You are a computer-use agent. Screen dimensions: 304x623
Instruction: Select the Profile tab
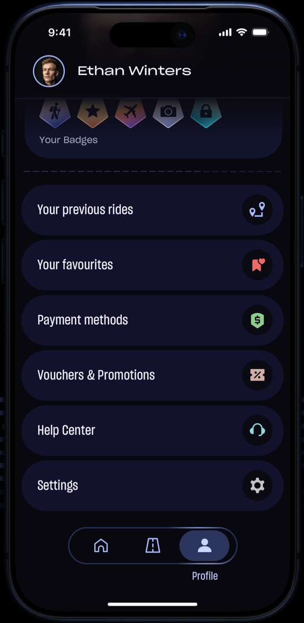205,545
